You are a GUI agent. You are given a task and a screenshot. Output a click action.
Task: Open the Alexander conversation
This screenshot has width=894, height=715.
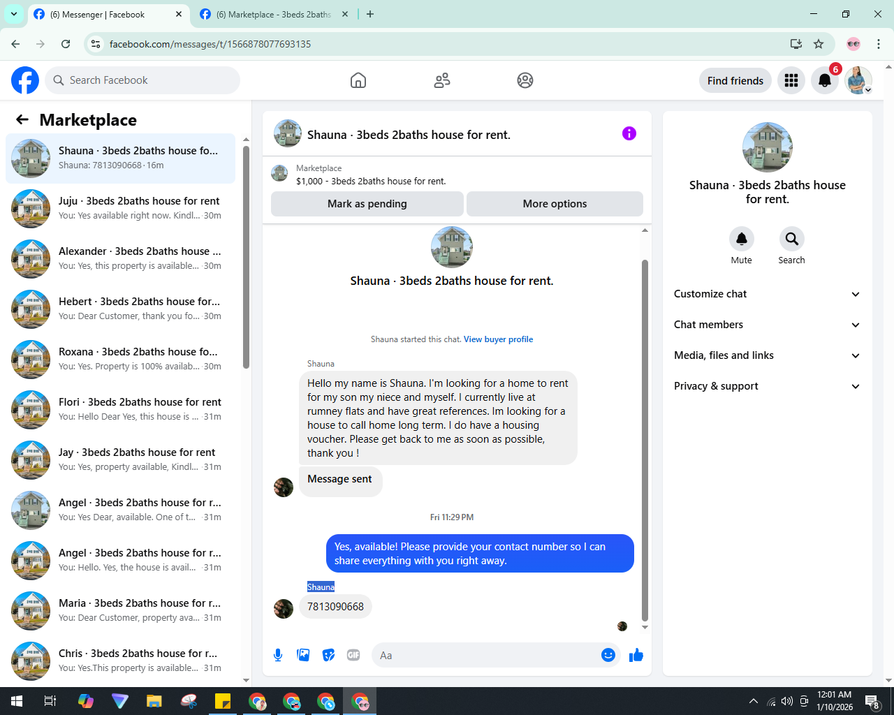[x=121, y=259]
